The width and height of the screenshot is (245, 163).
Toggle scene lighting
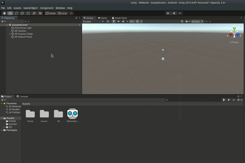point(114,21)
